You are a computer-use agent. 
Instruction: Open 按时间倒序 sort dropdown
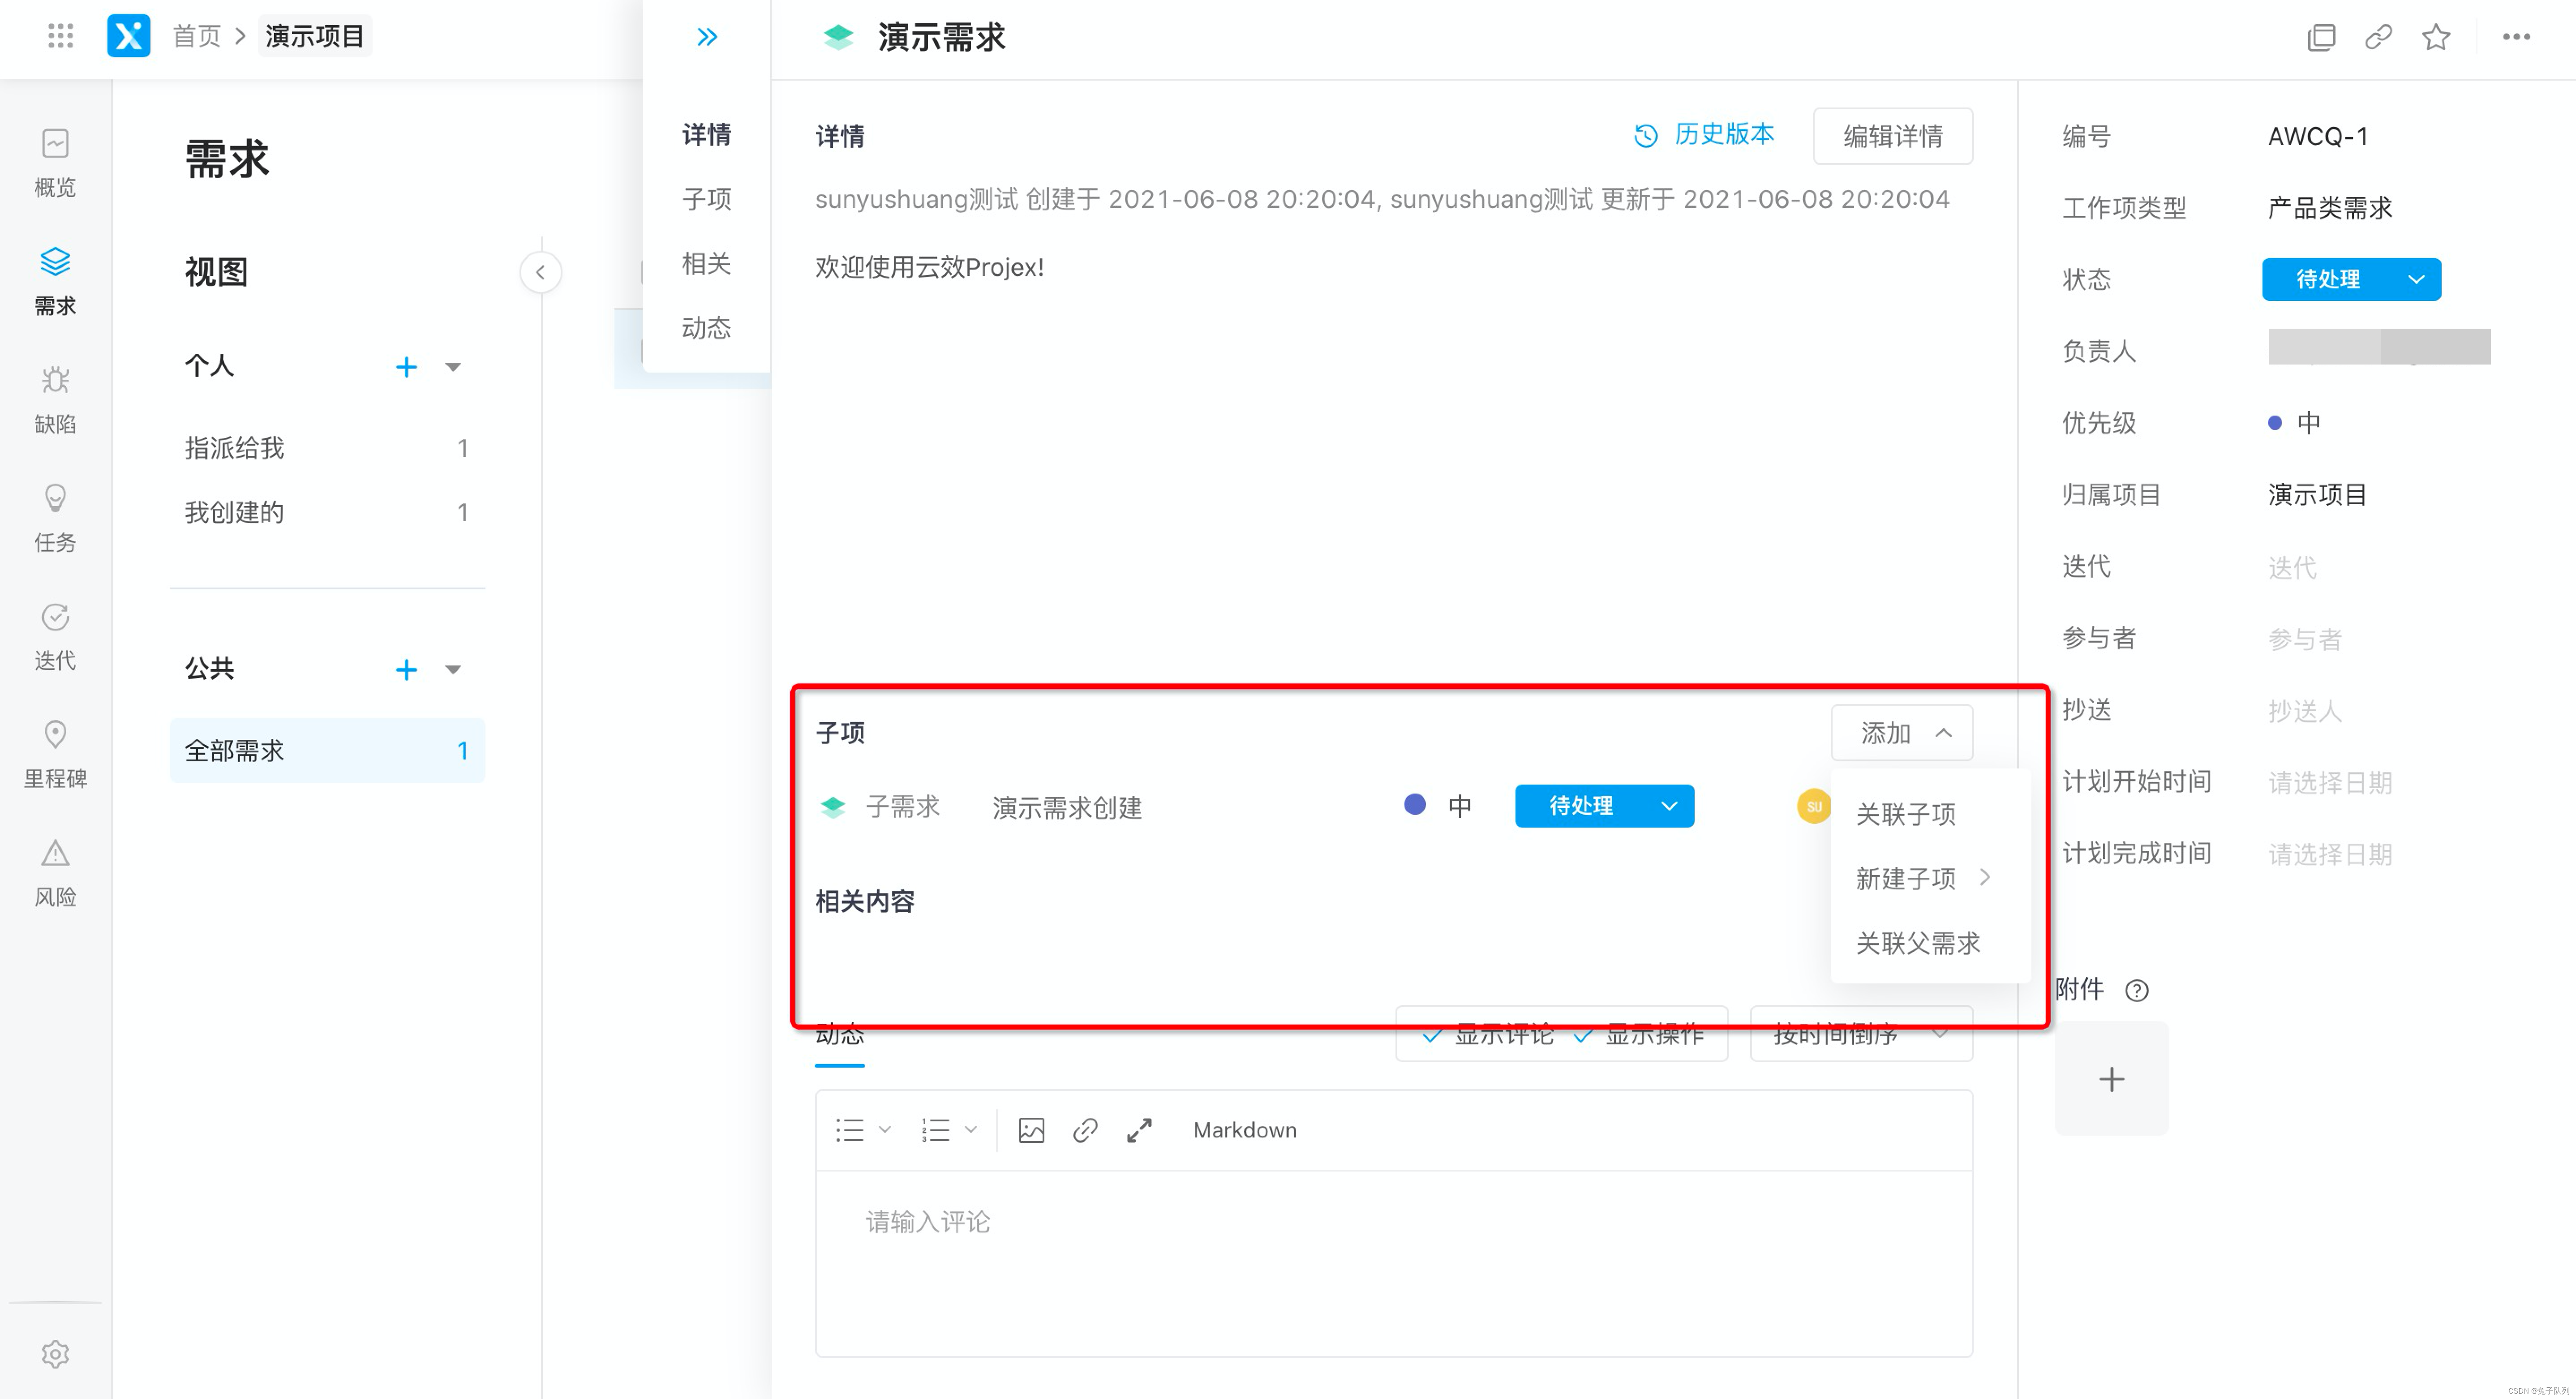(x=1860, y=1034)
